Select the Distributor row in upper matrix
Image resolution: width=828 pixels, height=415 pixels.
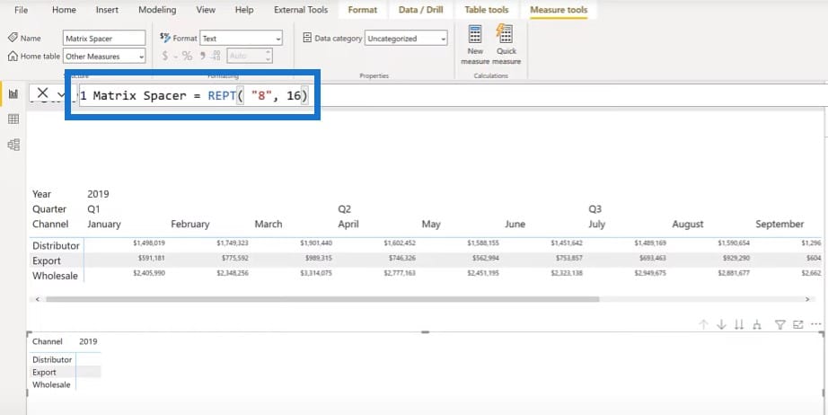56,245
